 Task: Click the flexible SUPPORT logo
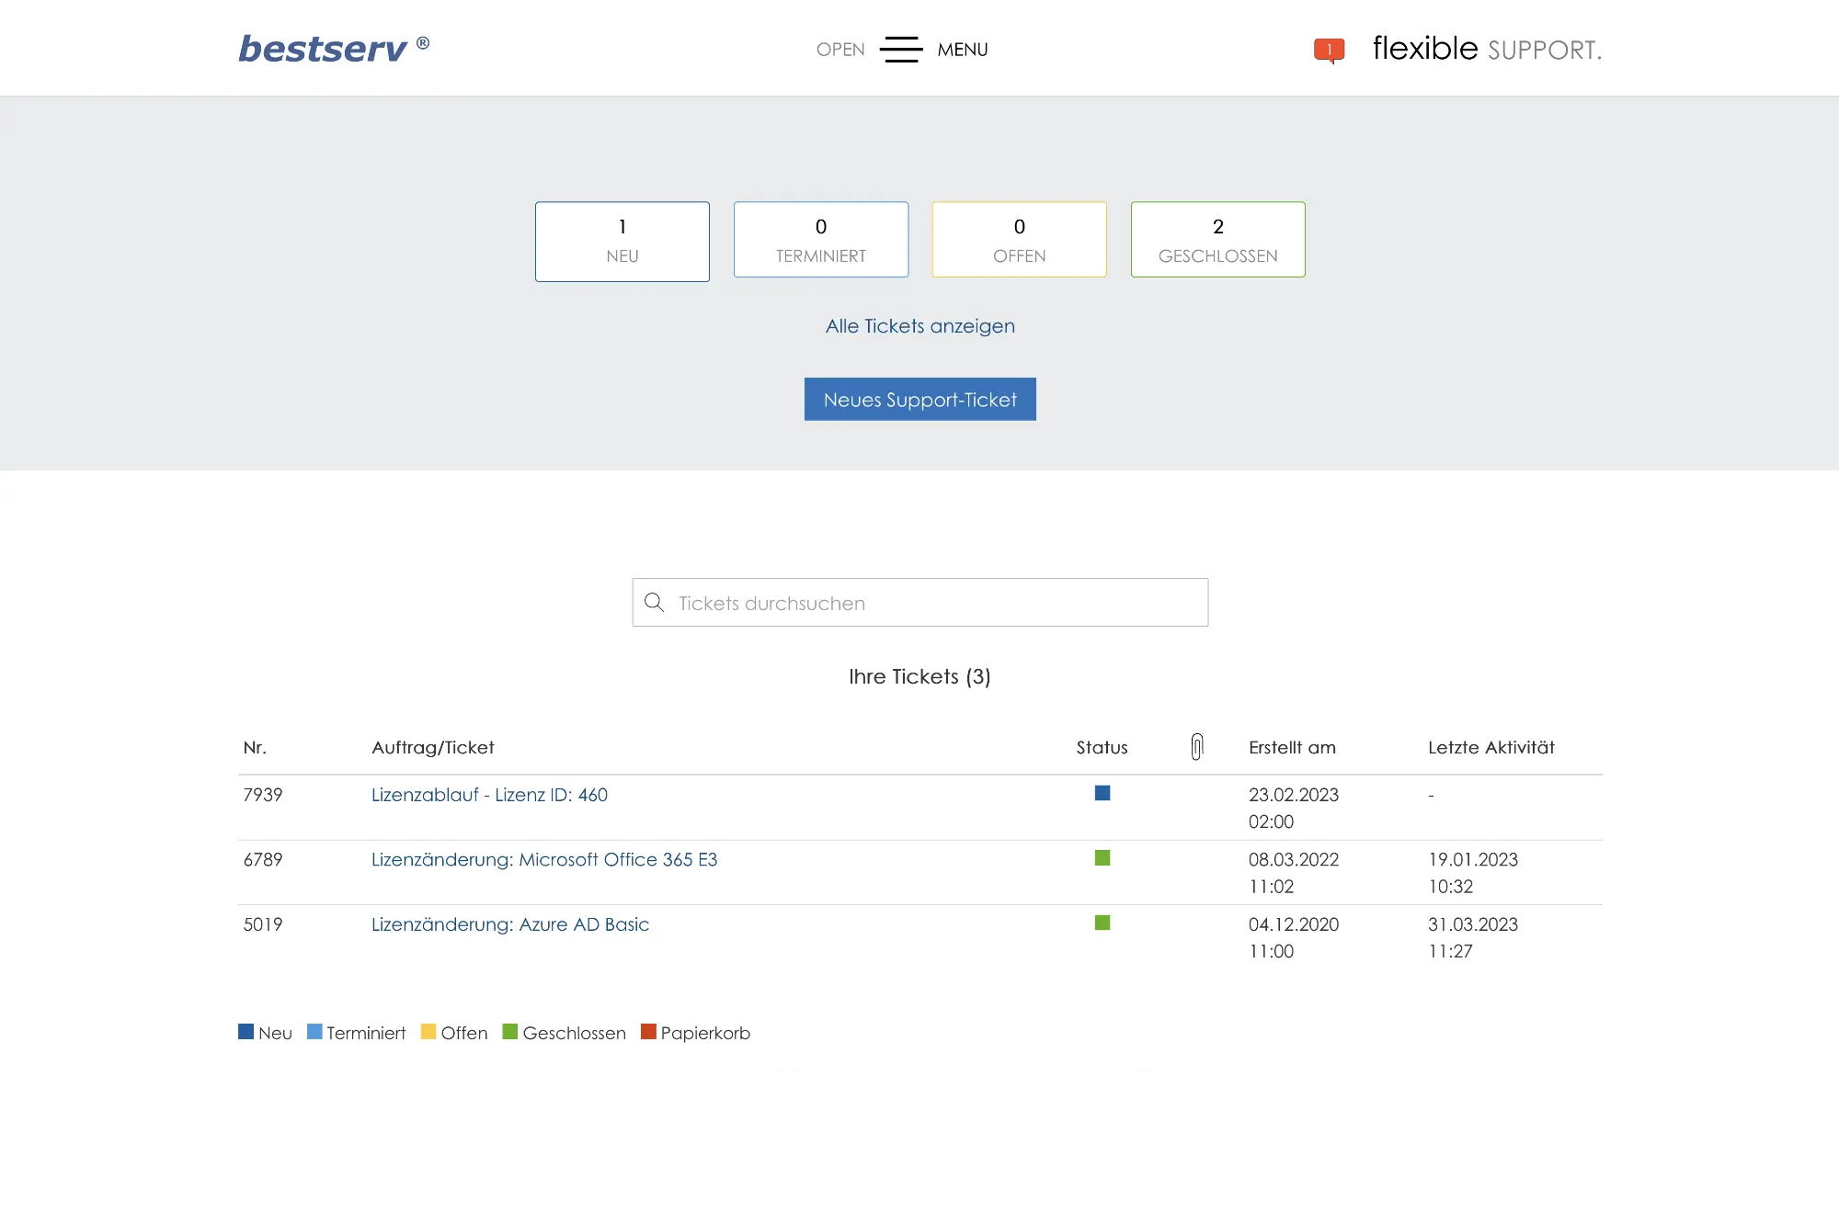coord(1487,49)
